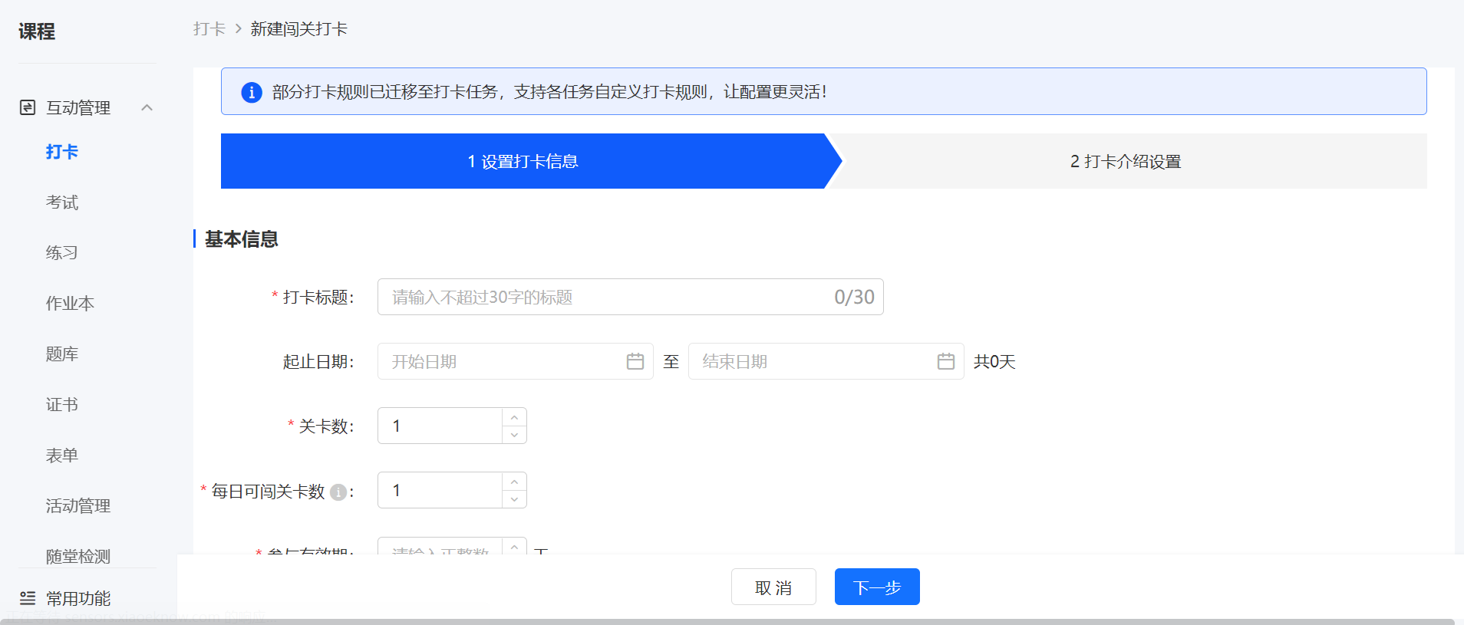Increase 每日可闯关卡数 with up arrow
Screen dimensions: 1464x625
tap(514, 482)
